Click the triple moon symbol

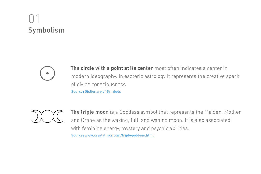pos(48,116)
